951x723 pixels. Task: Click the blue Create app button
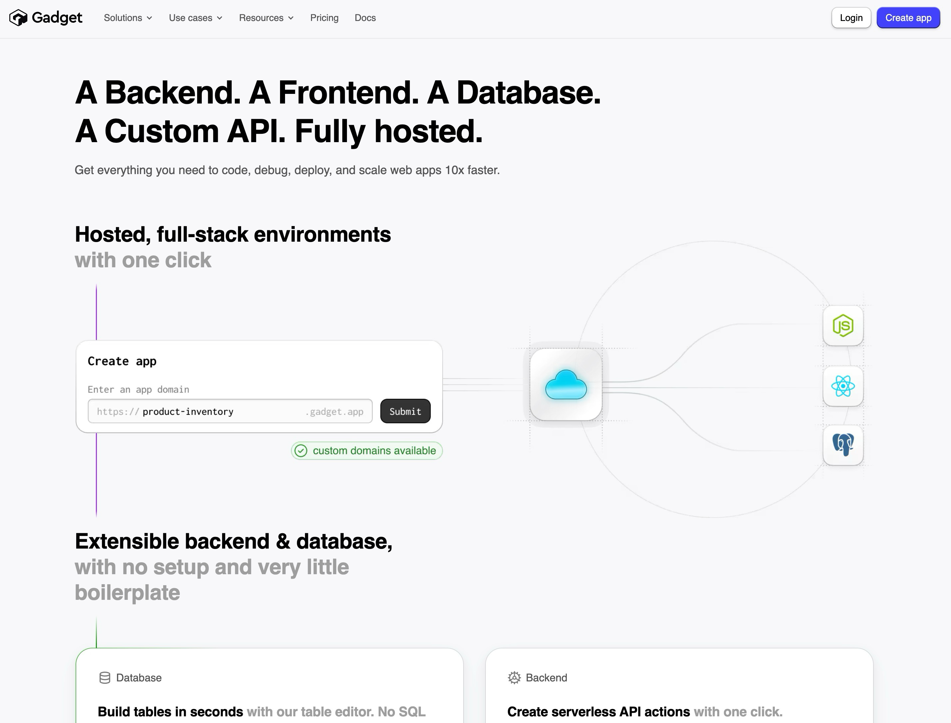pos(908,18)
